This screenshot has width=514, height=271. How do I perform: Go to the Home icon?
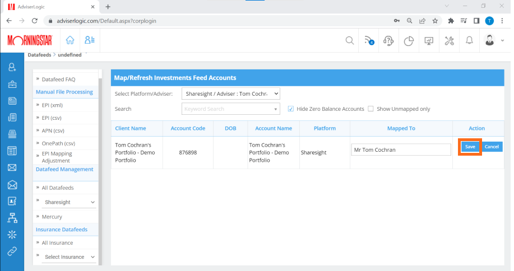[x=70, y=40]
